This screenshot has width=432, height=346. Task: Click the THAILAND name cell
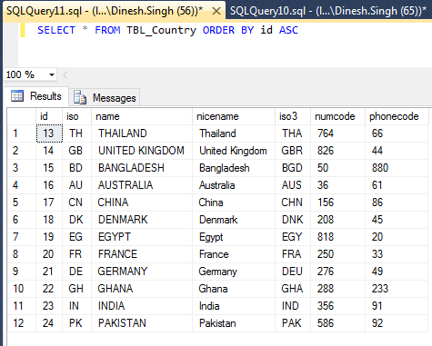coord(142,133)
